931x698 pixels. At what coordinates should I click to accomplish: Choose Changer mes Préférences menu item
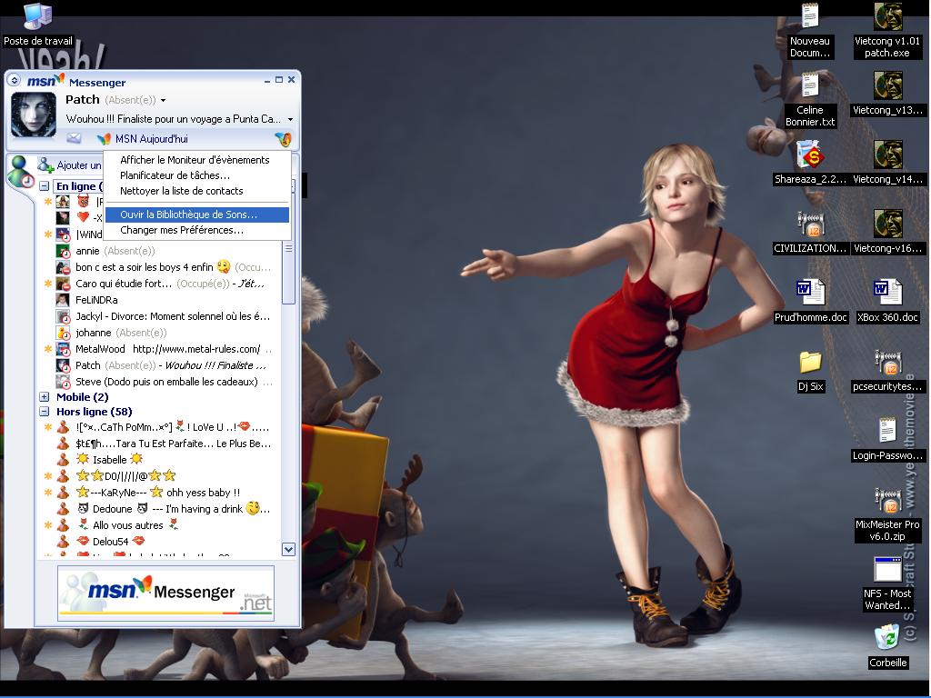(x=182, y=230)
